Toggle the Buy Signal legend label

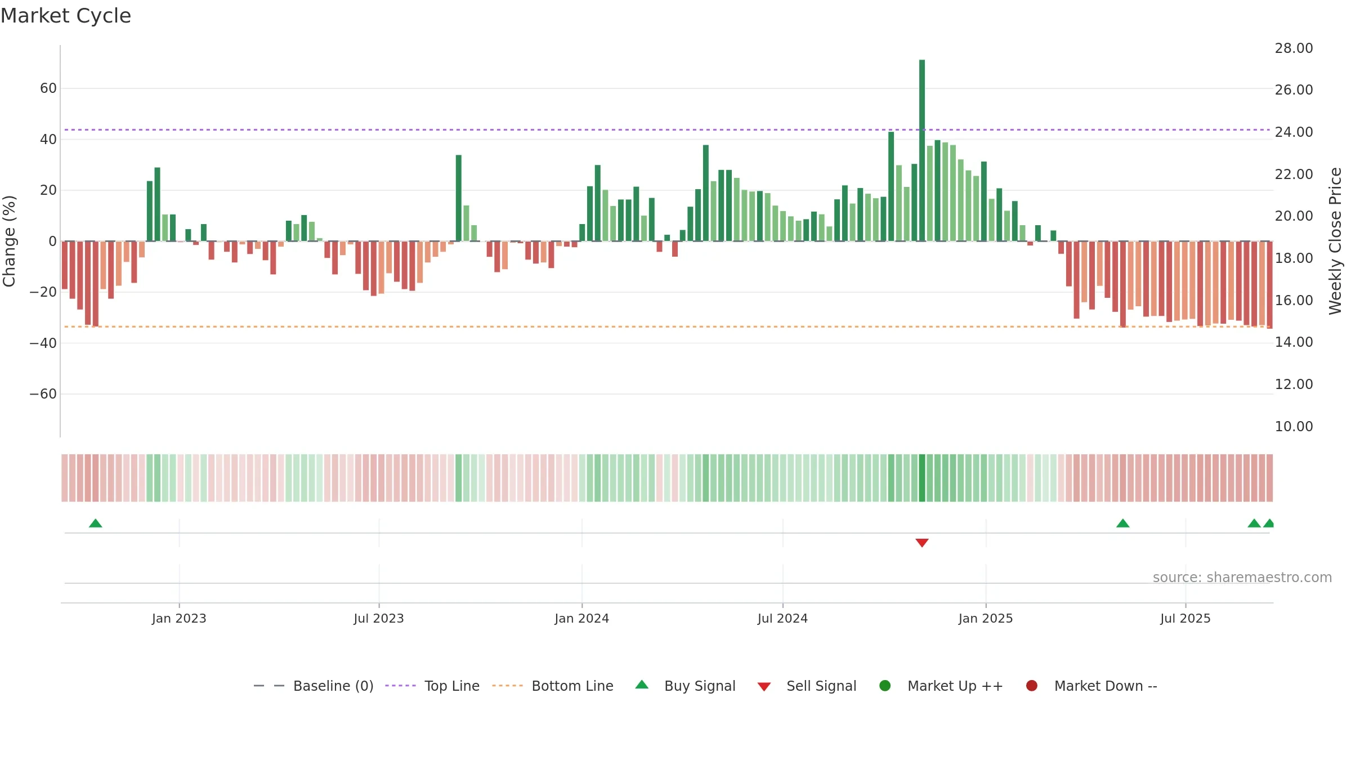click(700, 686)
